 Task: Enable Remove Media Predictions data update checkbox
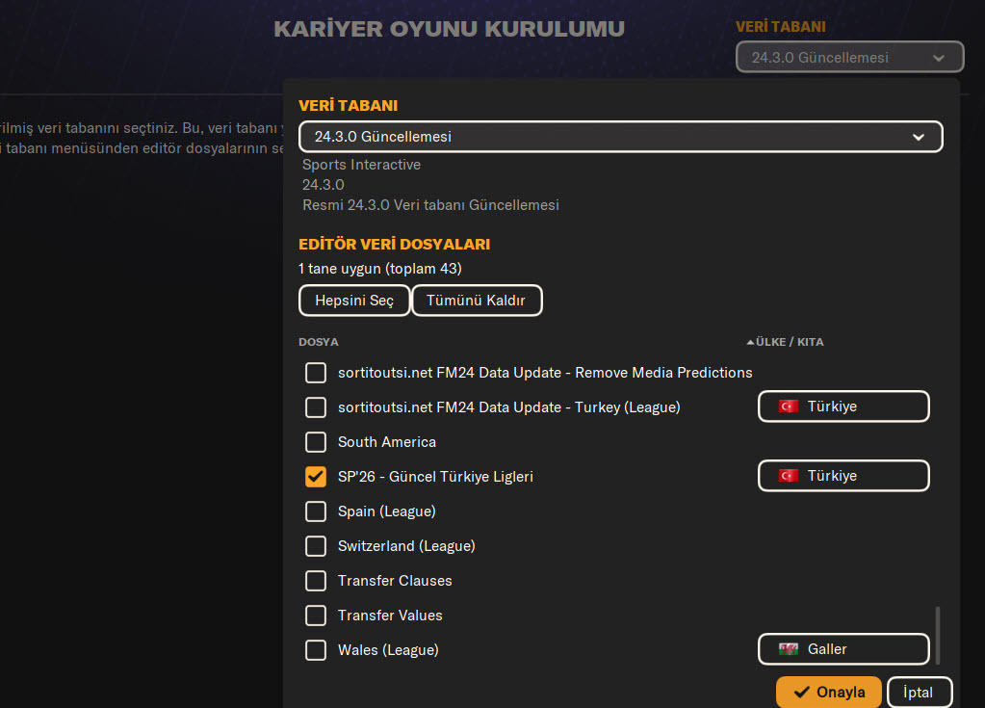(x=316, y=373)
